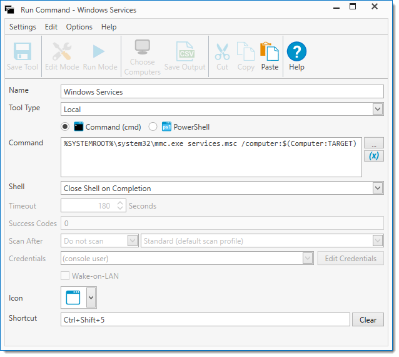
Task: Switch to Edit Mode wrench icon
Action: 61,51
